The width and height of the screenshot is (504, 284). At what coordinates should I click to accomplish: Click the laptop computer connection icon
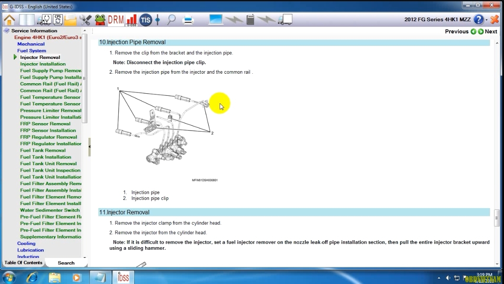pos(215,20)
